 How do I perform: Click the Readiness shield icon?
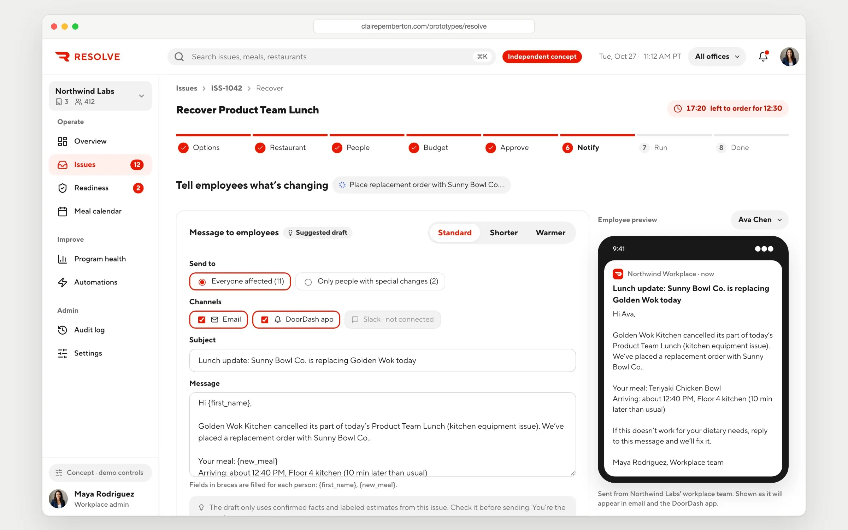(63, 188)
